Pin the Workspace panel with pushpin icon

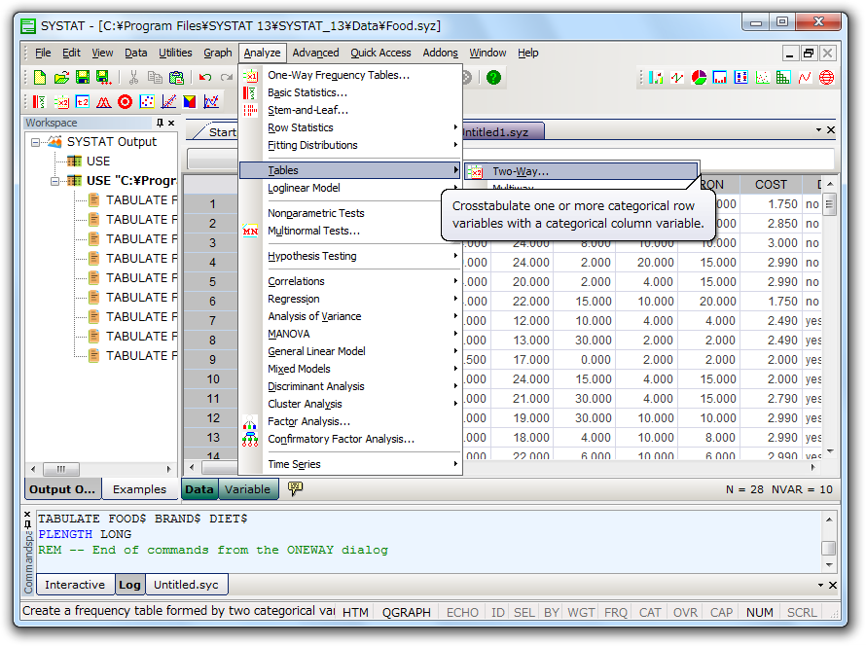(160, 123)
